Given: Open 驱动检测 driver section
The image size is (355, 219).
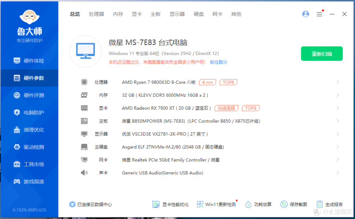Looking at the screenshot, I should [x=29, y=147].
